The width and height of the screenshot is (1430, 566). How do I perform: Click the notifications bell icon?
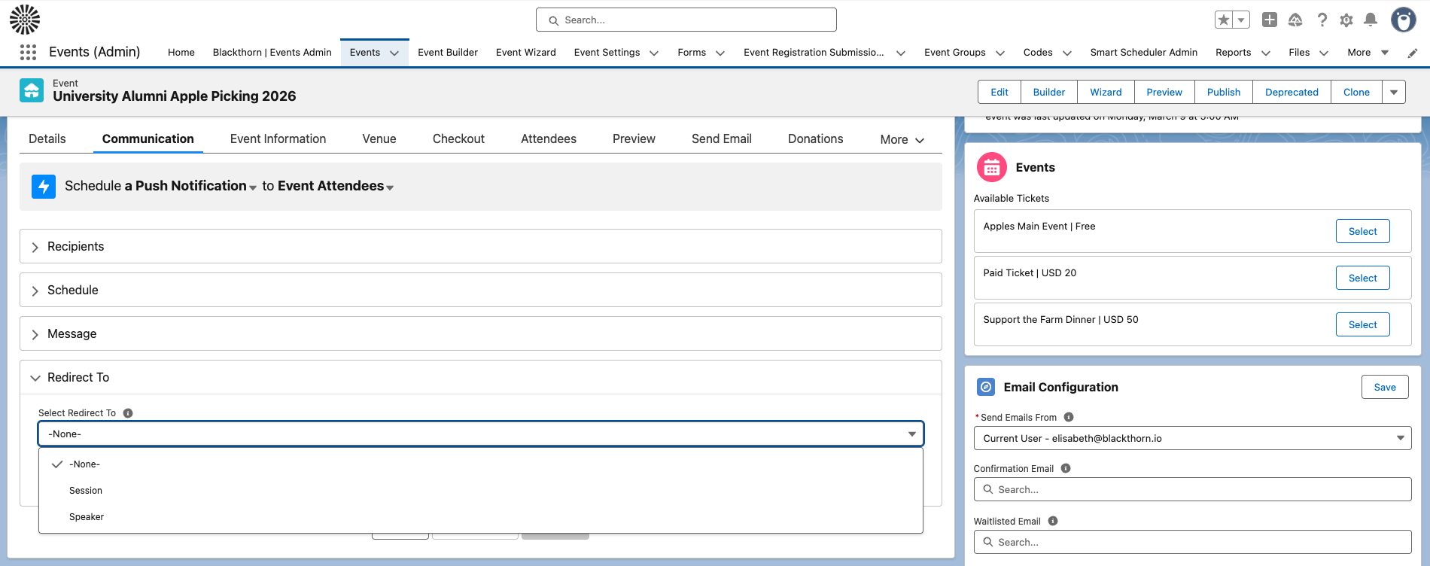[1371, 20]
